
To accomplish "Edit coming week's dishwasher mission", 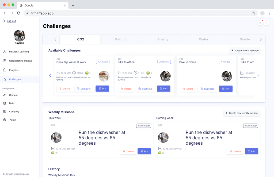I will pyautogui.click(x=252, y=151).
